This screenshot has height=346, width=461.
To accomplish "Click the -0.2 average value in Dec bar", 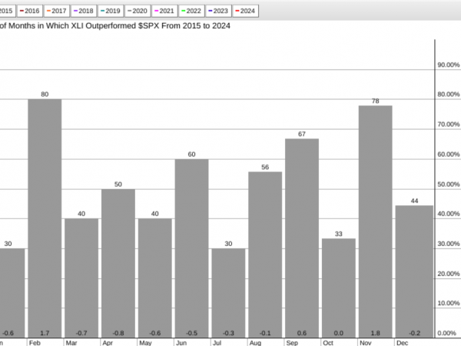I will pyautogui.click(x=414, y=334).
